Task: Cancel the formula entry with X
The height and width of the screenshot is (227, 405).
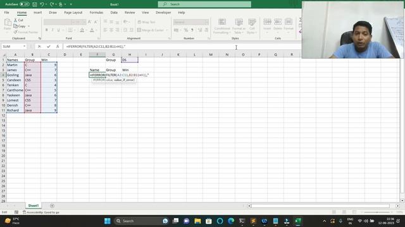Action: click(x=39, y=46)
